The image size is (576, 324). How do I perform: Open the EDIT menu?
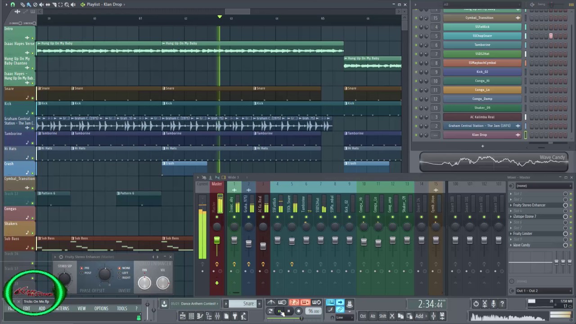point(27,309)
